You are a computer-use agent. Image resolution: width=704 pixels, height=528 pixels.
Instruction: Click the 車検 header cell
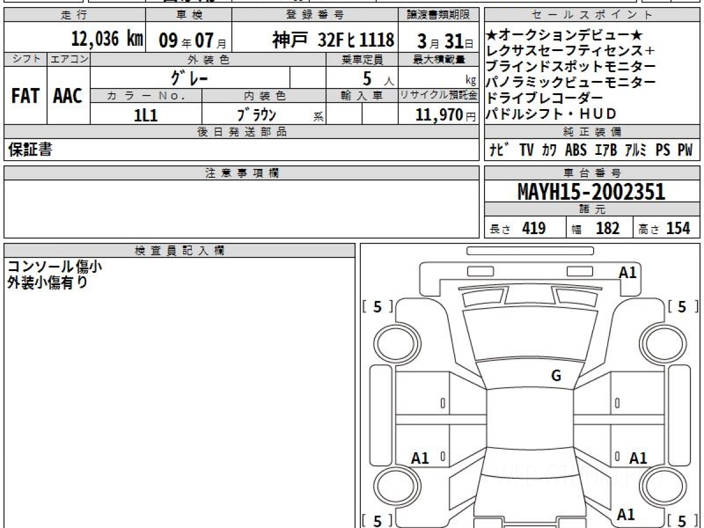click(188, 15)
